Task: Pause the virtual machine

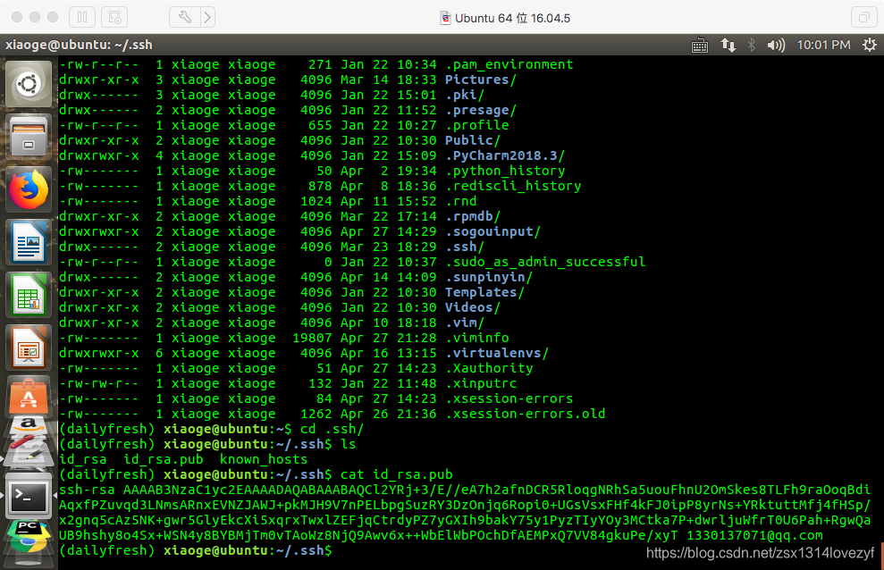Action: pos(82,17)
